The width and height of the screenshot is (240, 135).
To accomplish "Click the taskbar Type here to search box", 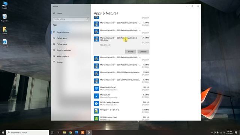I will [27, 132].
